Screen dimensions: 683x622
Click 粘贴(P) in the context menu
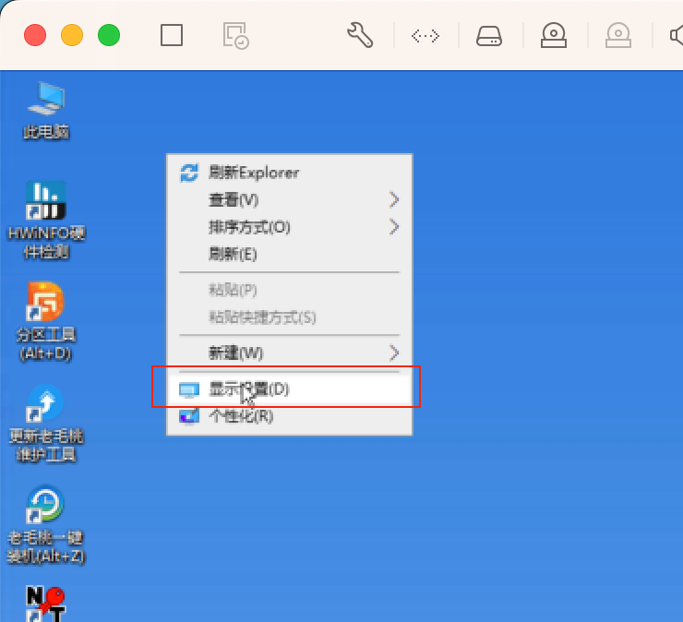click(x=290, y=290)
